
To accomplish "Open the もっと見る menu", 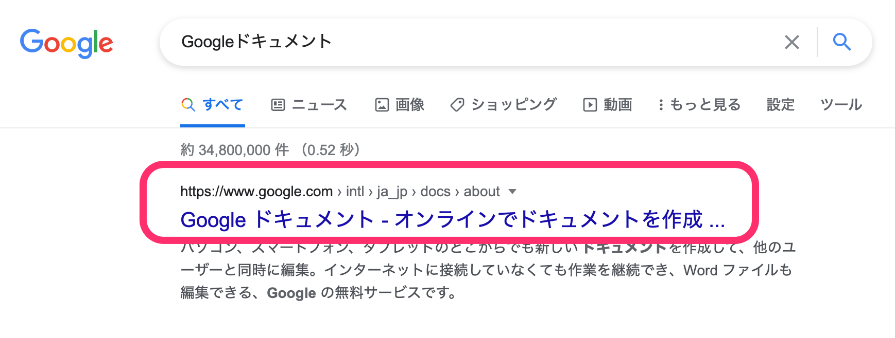I will pyautogui.click(x=705, y=105).
